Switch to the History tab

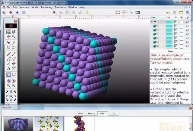point(91,114)
